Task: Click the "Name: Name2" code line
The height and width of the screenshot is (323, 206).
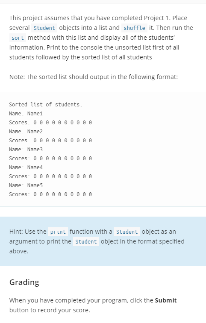Action: pyautogui.click(x=26, y=132)
